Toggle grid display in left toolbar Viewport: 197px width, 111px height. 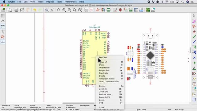click(3, 16)
